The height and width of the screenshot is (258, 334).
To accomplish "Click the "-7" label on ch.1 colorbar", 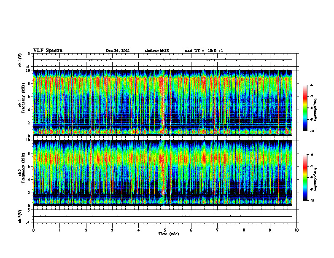I will [x=311, y=97].
